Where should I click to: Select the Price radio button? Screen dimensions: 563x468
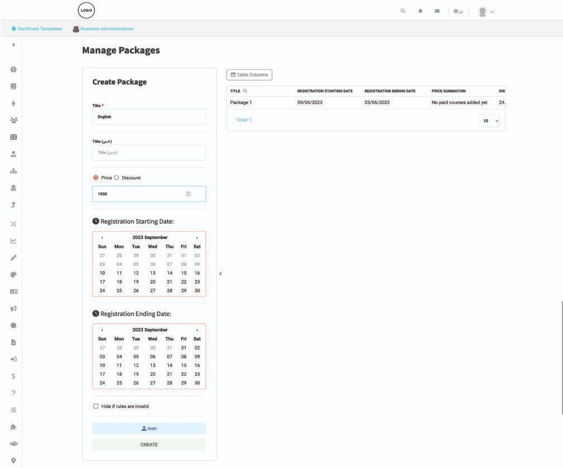96,178
